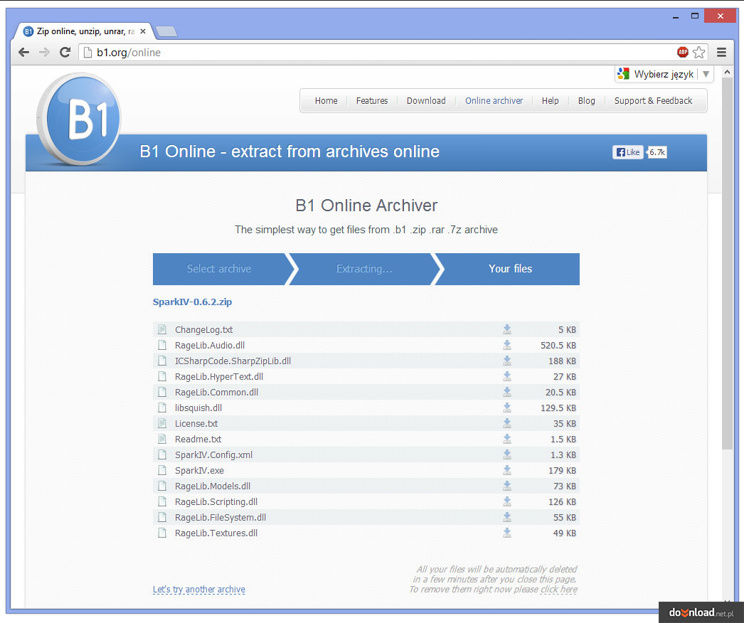Download ICSharpCode.SharpZipLib.dll using its arrow icon

506,361
